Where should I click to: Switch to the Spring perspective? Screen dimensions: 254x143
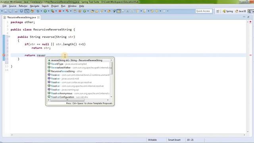[x=228, y=11]
